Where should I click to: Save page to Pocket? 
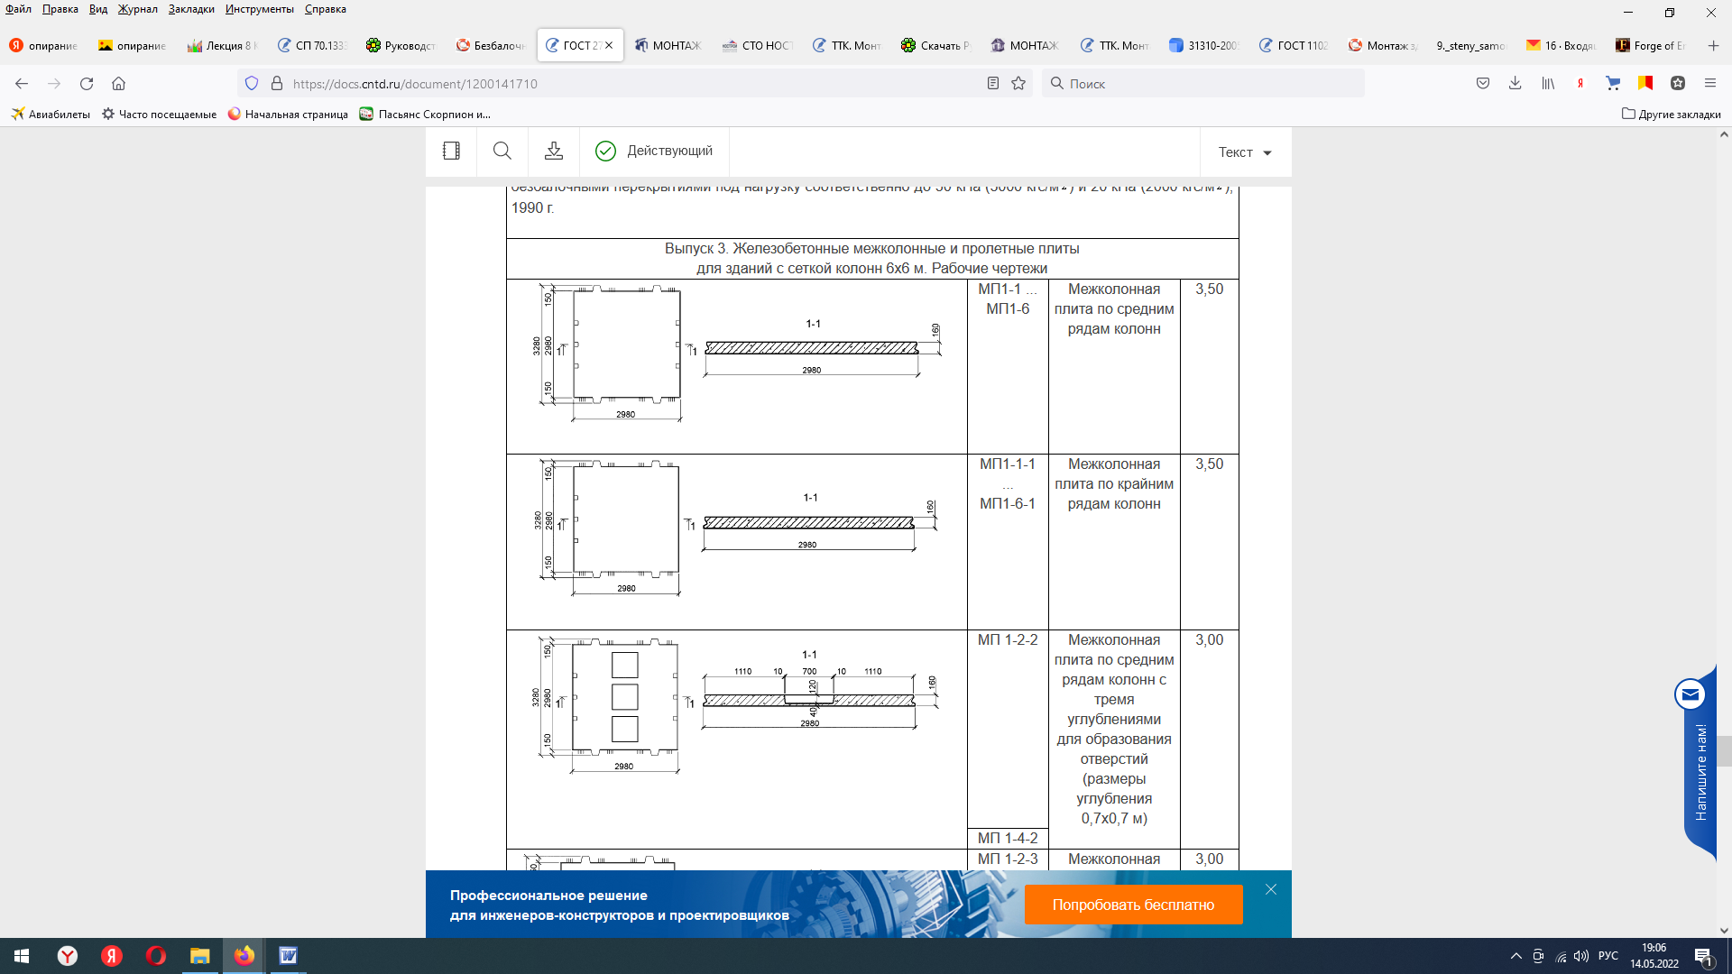coord(1483,83)
